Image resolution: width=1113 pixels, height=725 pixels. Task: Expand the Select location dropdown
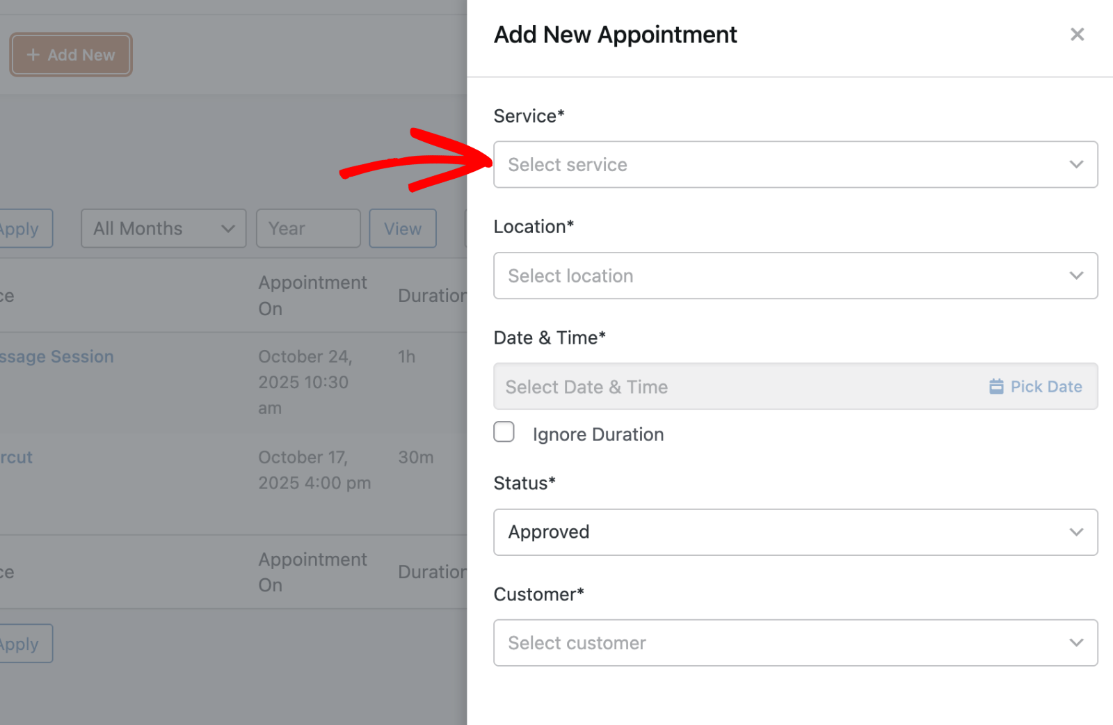point(794,276)
